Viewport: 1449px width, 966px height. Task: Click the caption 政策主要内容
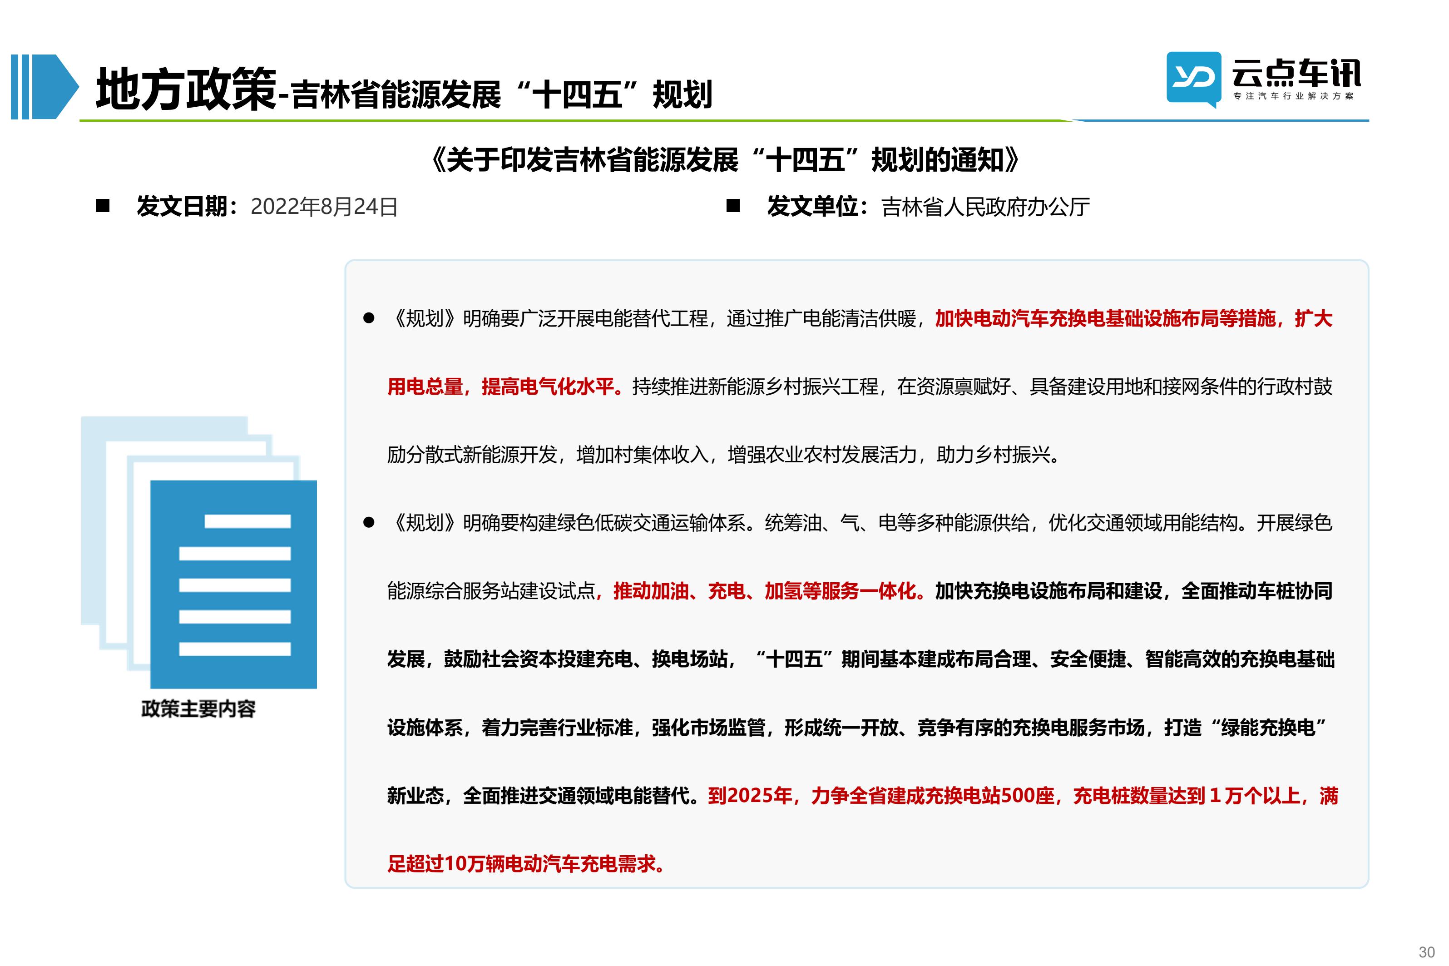pos(198,708)
